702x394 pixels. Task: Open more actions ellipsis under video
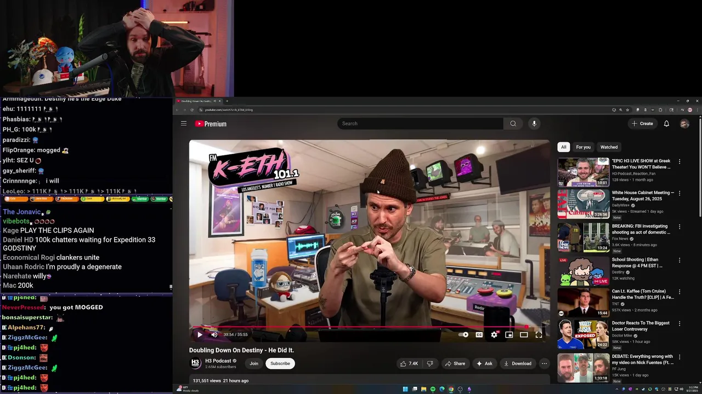click(x=544, y=363)
